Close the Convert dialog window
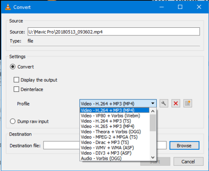 pos(199,7)
